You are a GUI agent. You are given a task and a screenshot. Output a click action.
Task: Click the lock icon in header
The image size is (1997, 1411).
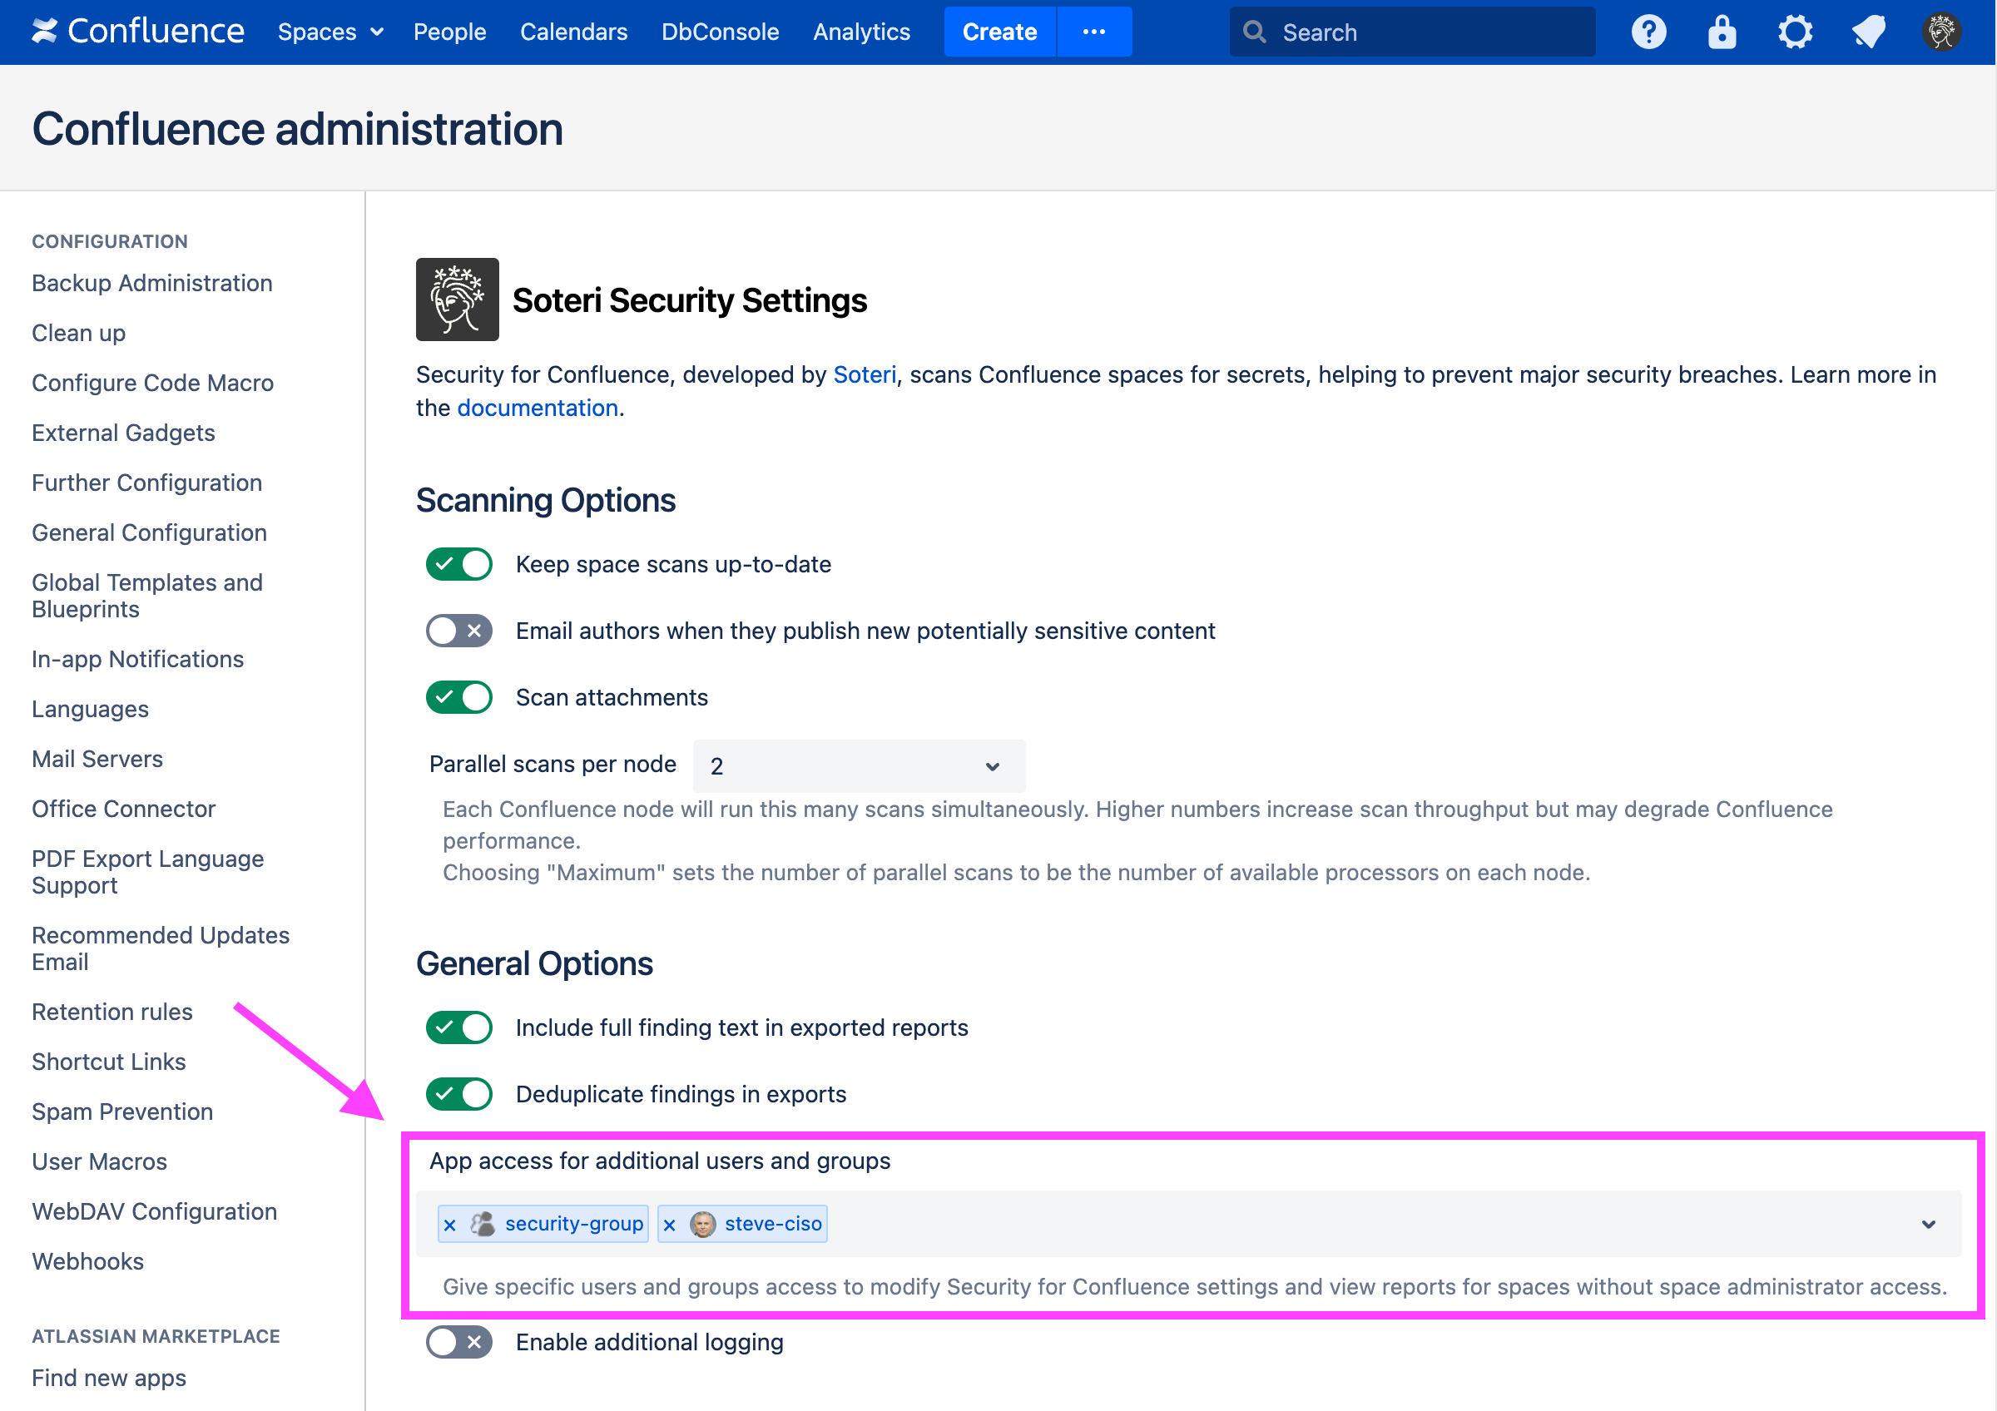click(1722, 32)
